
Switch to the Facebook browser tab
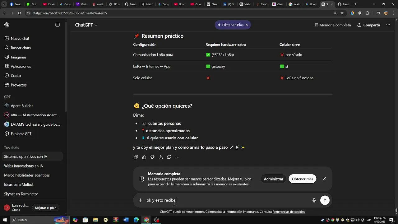[15, 4]
